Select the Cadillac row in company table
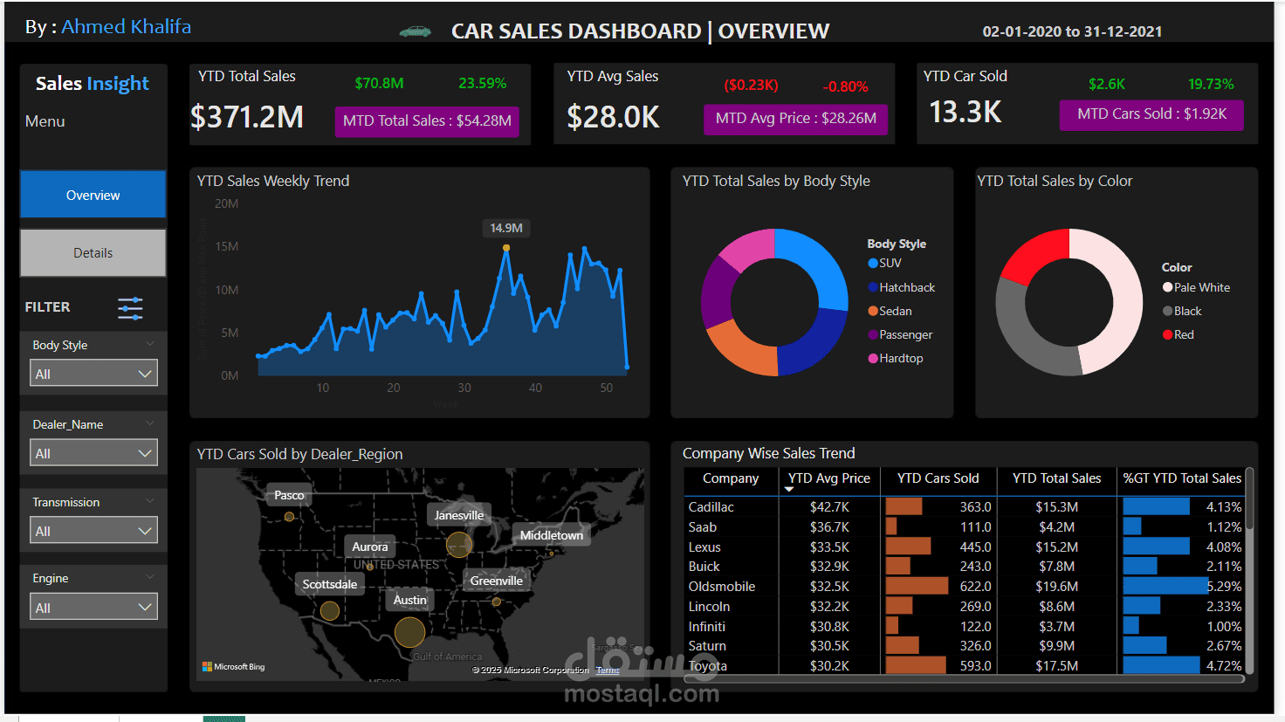Screen dimensions: 1285x722 pyautogui.click(x=965, y=507)
